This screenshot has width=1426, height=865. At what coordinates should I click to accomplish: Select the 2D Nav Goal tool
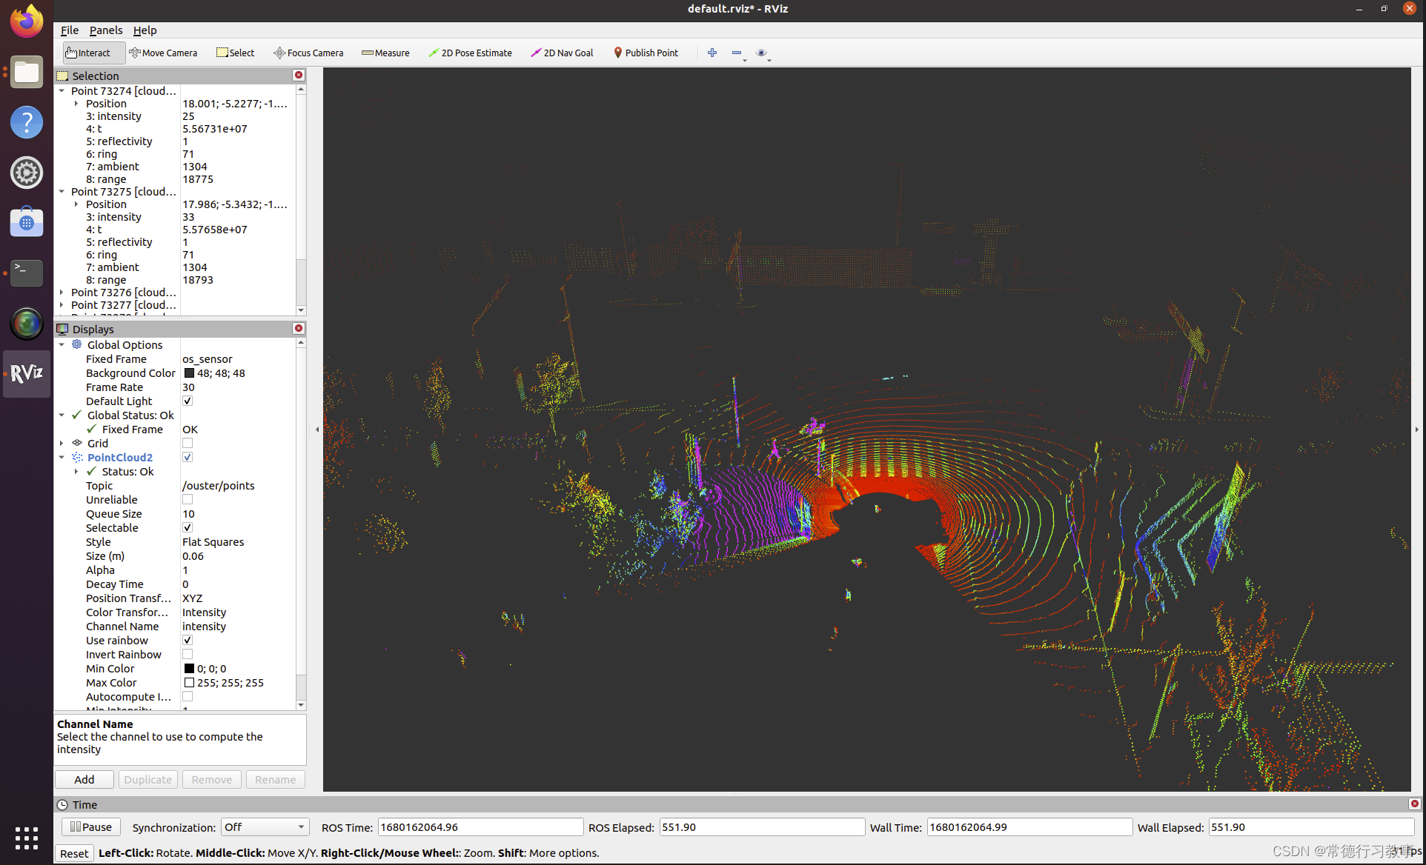562,53
